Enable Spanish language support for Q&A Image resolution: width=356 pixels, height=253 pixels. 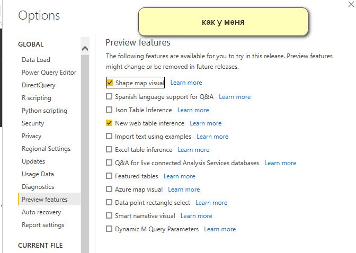pos(109,97)
